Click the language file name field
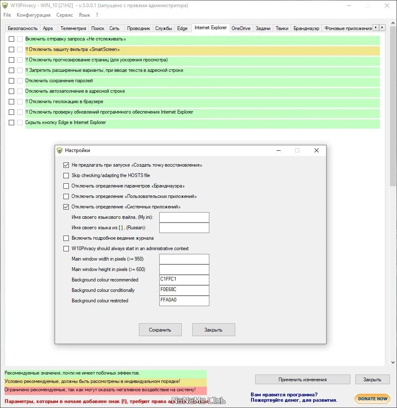This screenshot has height=408, width=397. coord(184,217)
